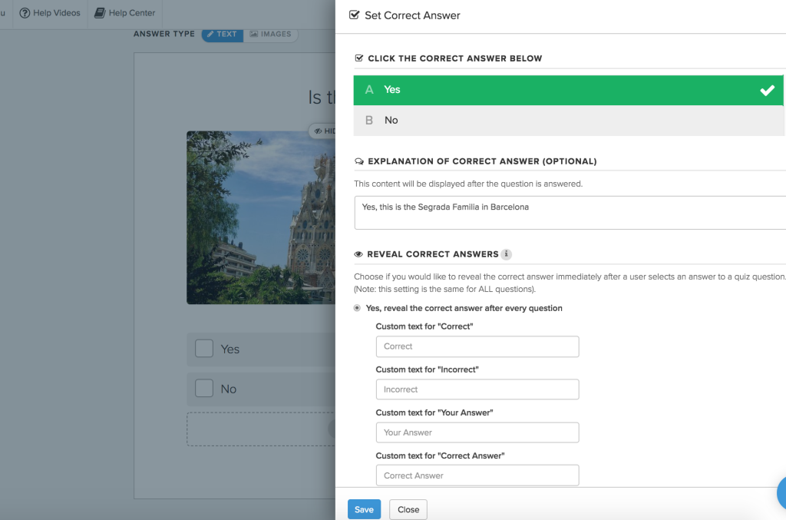The image size is (786, 520).
Task: Click the quiz question title text
Action: pyautogui.click(x=322, y=98)
